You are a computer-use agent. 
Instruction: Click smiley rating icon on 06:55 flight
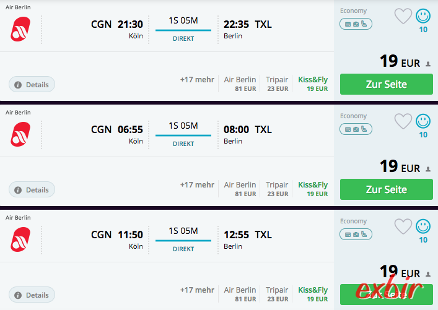tap(423, 121)
